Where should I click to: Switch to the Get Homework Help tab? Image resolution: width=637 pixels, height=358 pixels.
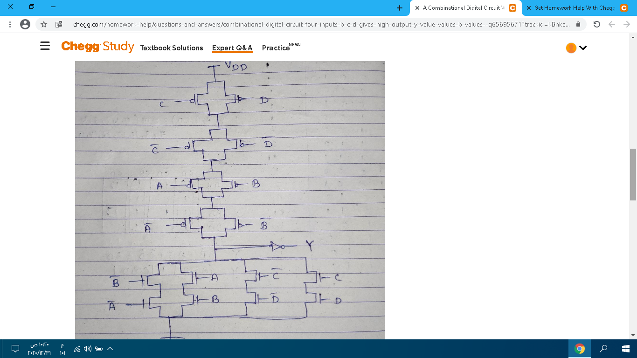coord(577,7)
